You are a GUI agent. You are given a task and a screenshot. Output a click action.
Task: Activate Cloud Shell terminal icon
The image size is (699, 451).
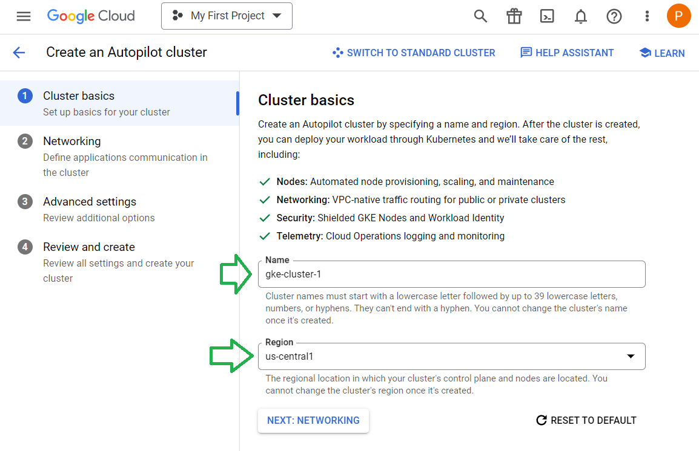tap(547, 16)
